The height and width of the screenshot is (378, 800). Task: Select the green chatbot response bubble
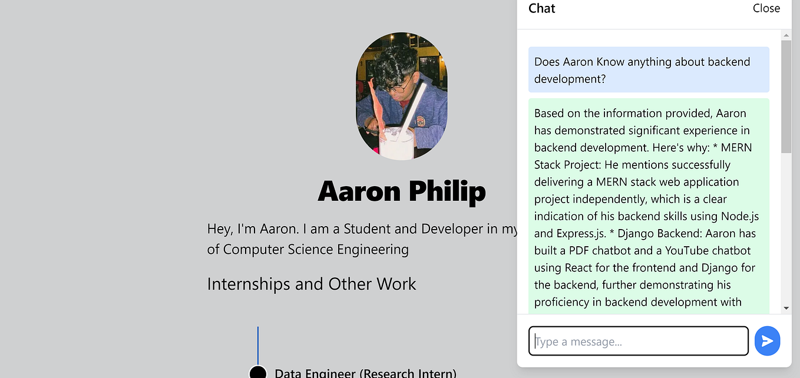click(x=648, y=206)
